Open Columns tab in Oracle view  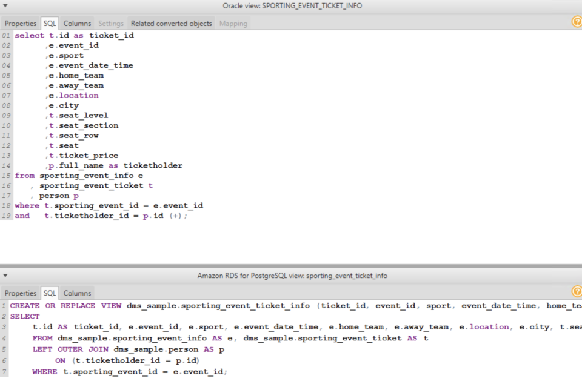click(77, 24)
